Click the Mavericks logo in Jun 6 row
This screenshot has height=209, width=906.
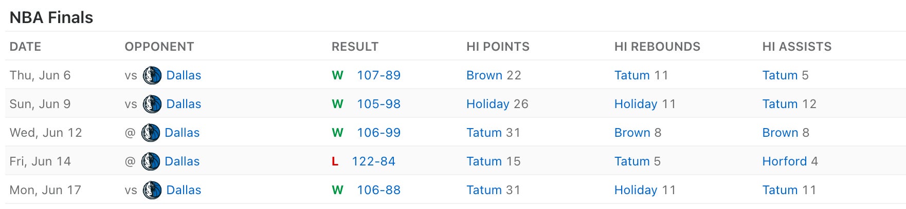(x=152, y=75)
